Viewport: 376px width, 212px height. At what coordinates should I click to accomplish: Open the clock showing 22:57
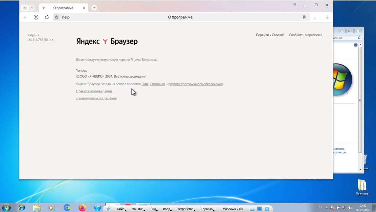(363, 208)
